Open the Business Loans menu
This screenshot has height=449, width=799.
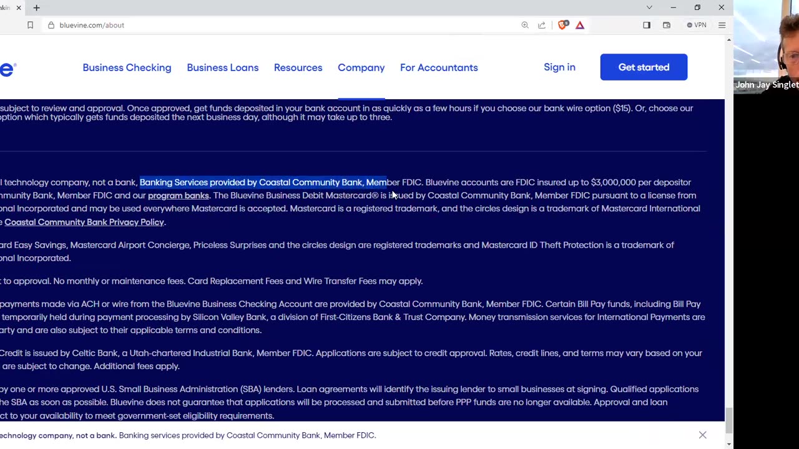(222, 67)
